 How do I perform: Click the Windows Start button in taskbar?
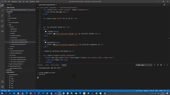pos(2,93)
